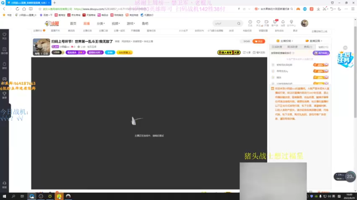Viewport: 357px width, 200px height.
Task: Click the share icon beside 分享
Action: click(244, 52)
